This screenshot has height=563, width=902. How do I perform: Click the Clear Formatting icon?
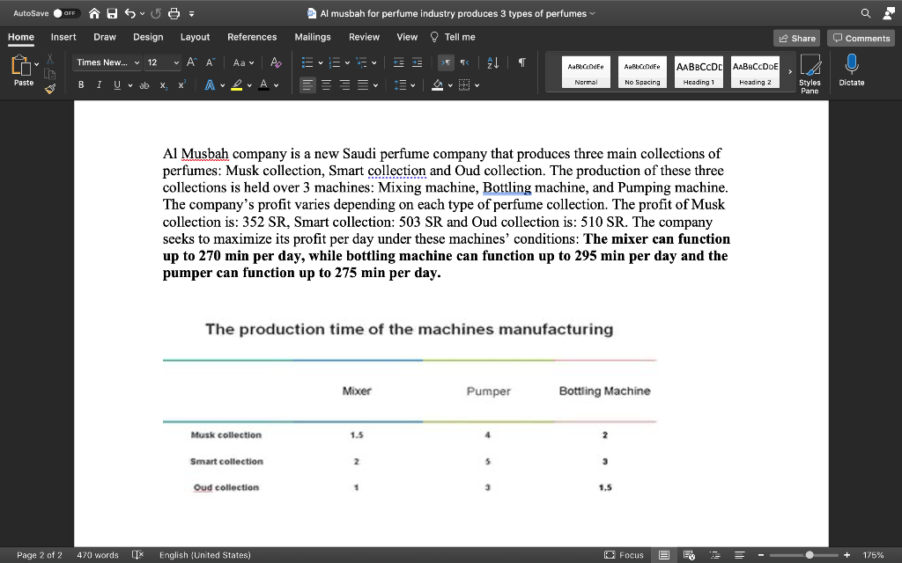click(276, 62)
